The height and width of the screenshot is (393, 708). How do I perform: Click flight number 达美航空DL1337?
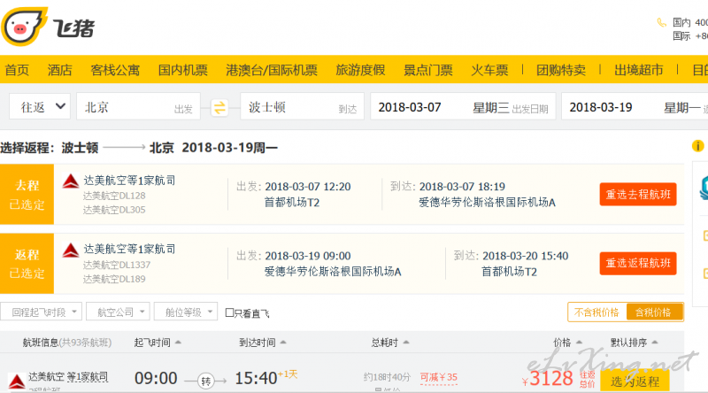coord(117,265)
